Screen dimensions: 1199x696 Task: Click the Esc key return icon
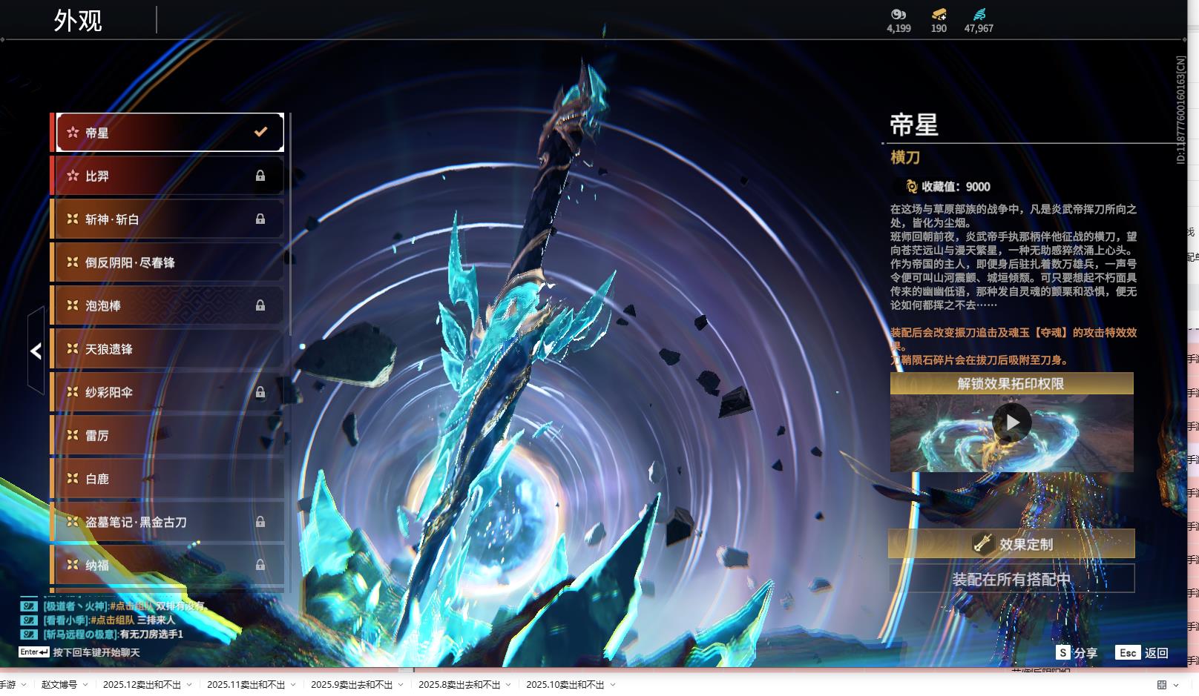click(1128, 652)
